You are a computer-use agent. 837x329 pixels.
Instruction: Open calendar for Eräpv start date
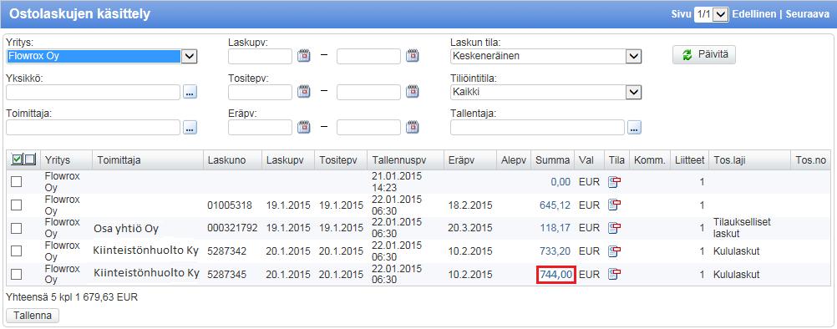click(x=304, y=127)
